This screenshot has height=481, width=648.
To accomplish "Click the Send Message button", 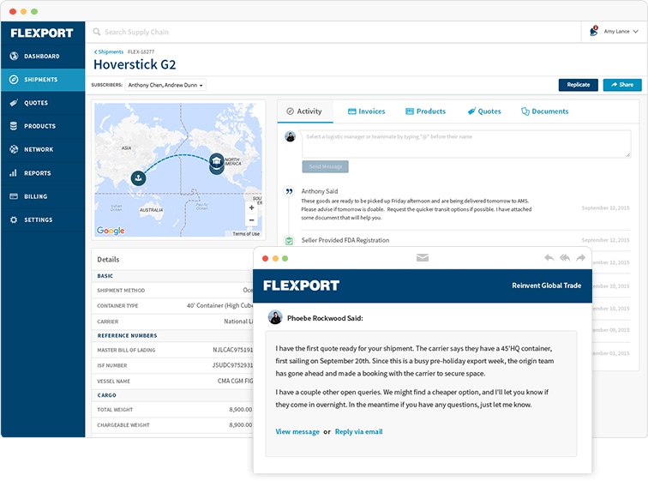I will 325,166.
